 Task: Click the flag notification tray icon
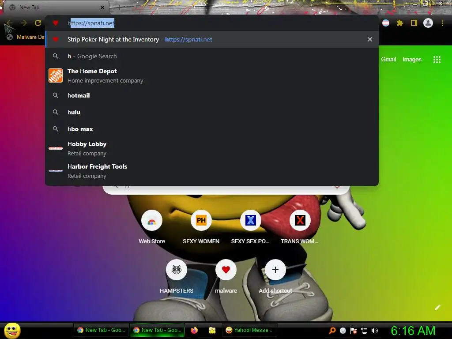354,331
